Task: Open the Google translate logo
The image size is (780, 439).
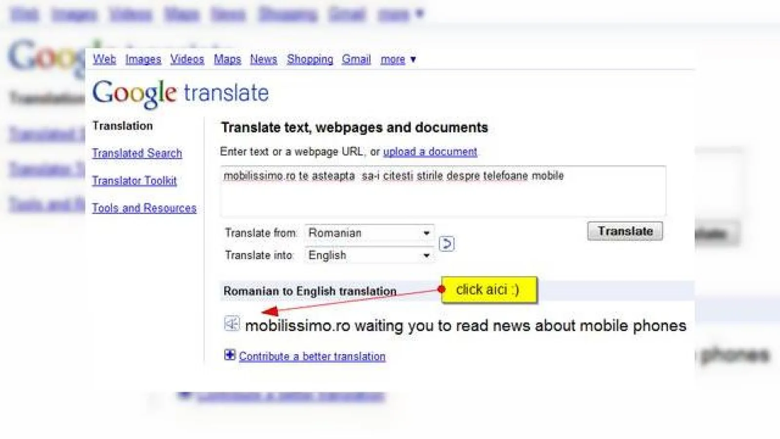Action: (180, 93)
